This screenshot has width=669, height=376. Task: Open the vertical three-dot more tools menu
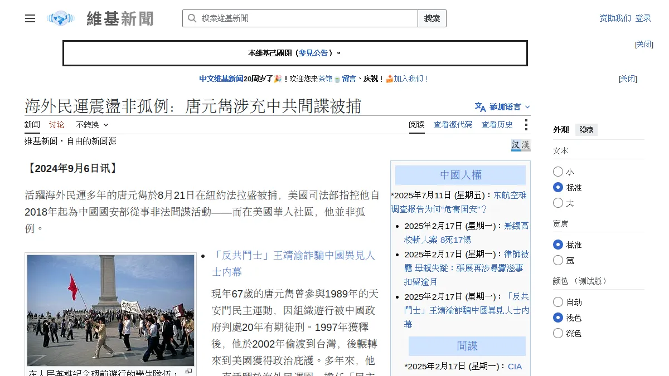pos(526,125)
